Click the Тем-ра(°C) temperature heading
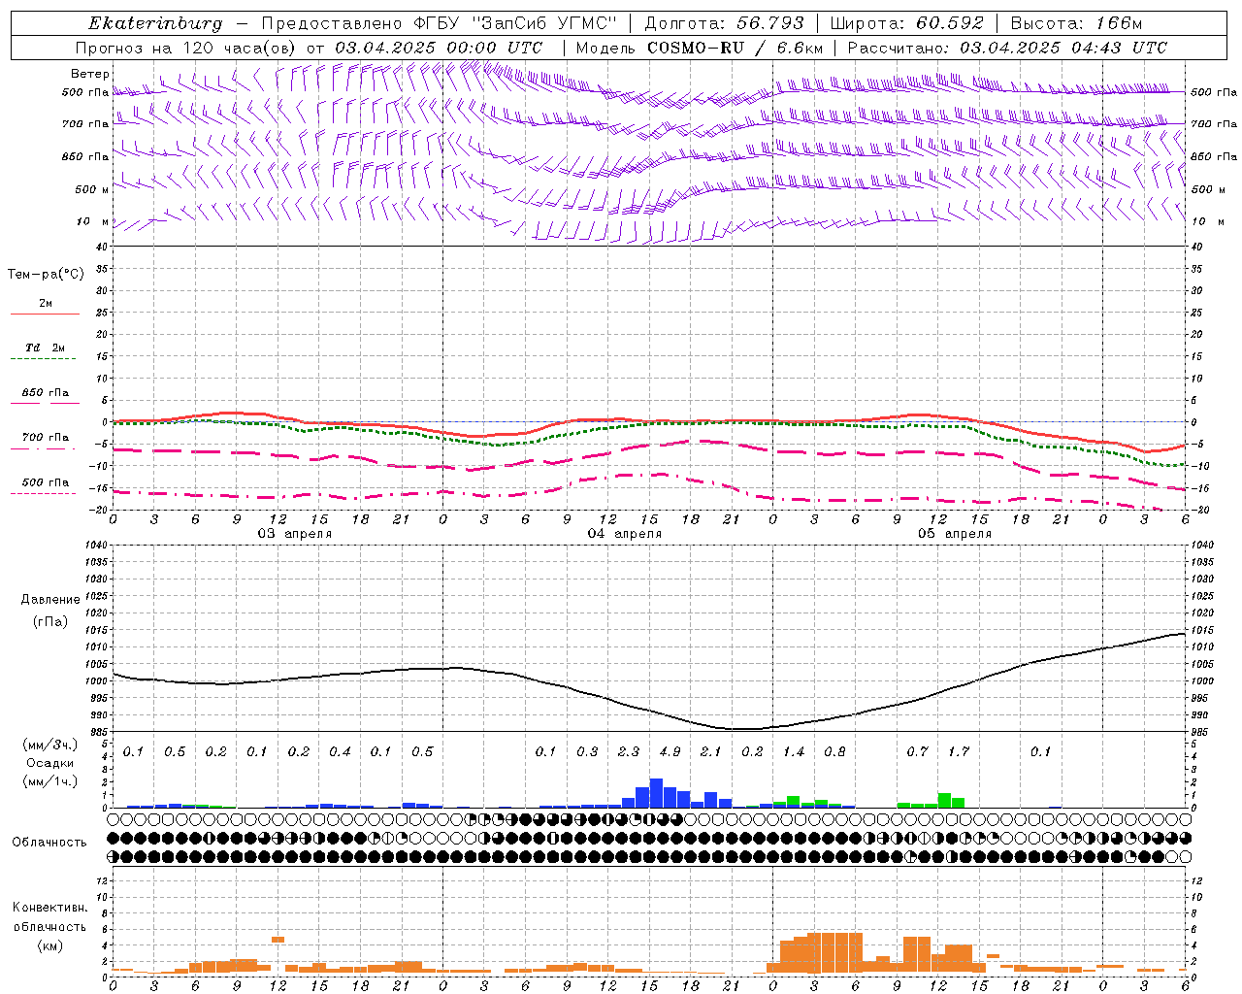Viewport: 1242px width, 994px height. 46,275
